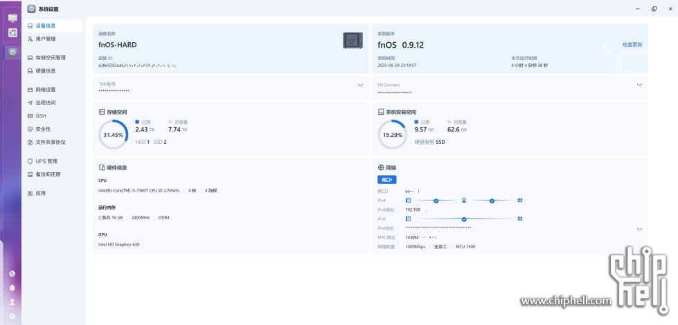Screen dimensions: 678x325
Task: Click the IPv4 globe icon
Action: pos(519,201)
